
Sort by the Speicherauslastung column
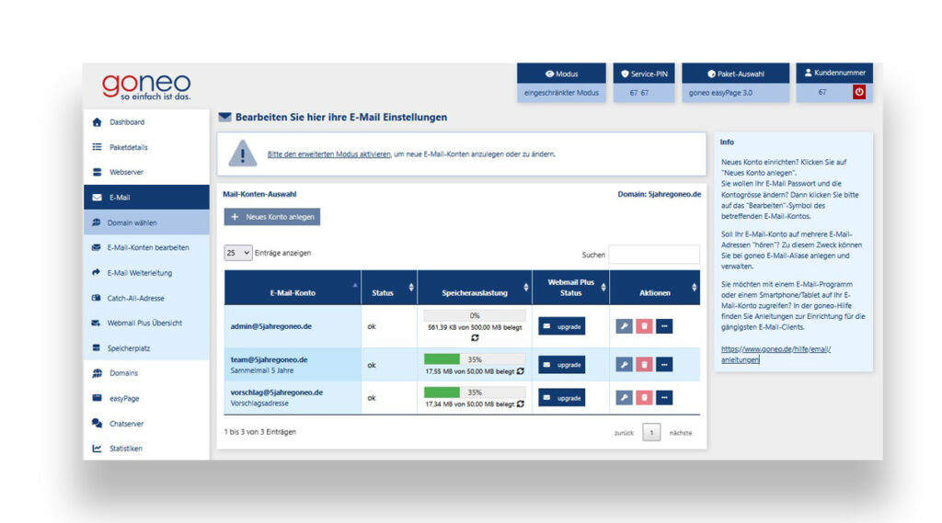(x=475, y=288)
